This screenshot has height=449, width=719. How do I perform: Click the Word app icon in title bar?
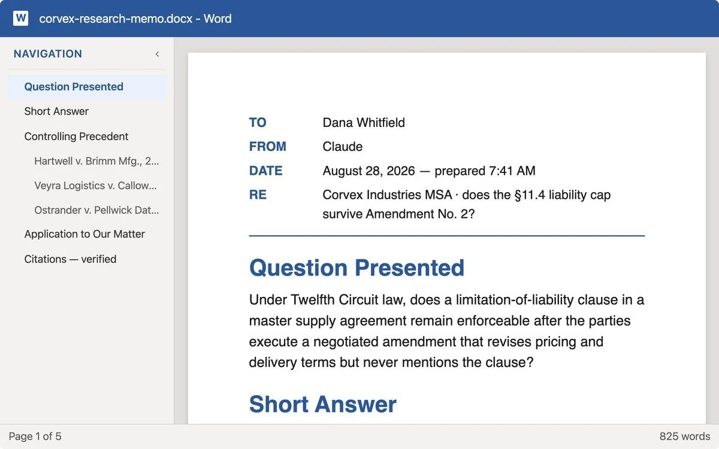pyautogui.click(x=20, y=18)
